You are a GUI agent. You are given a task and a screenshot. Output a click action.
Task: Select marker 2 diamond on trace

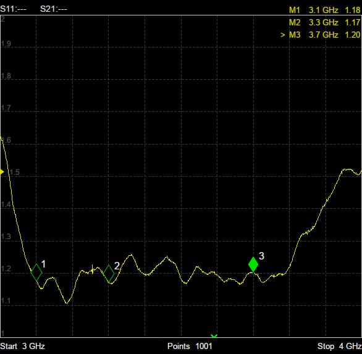109,274
